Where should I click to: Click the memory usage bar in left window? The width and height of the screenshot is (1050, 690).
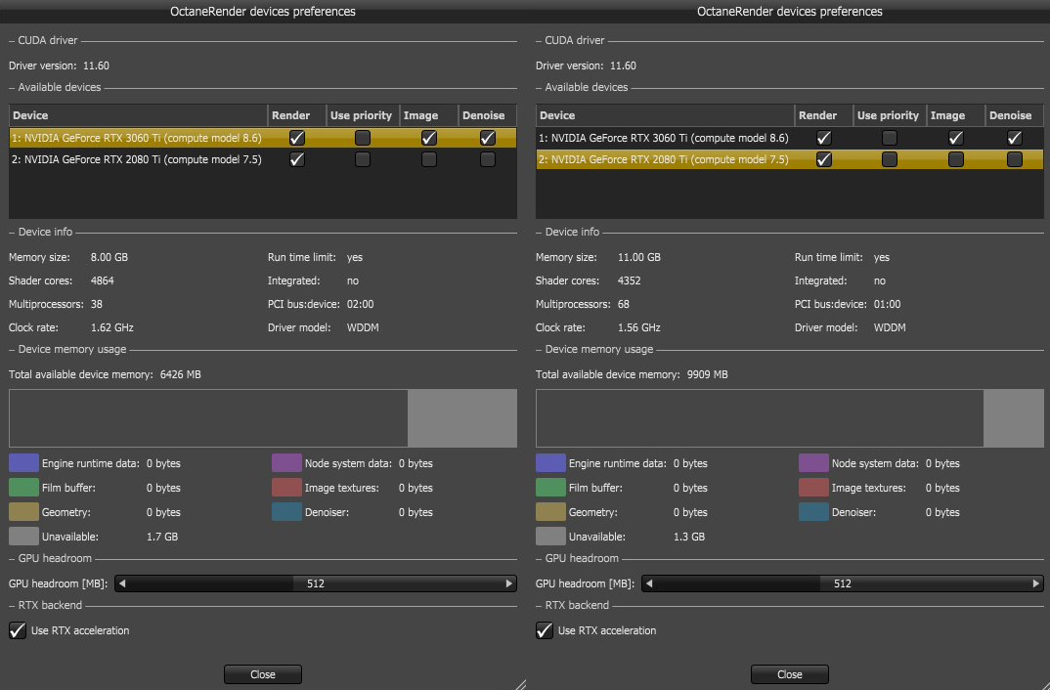pos(262,418)
